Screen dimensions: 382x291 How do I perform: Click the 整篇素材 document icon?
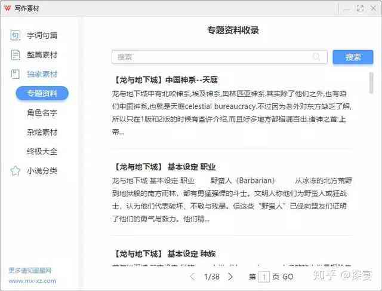[16, 54]
